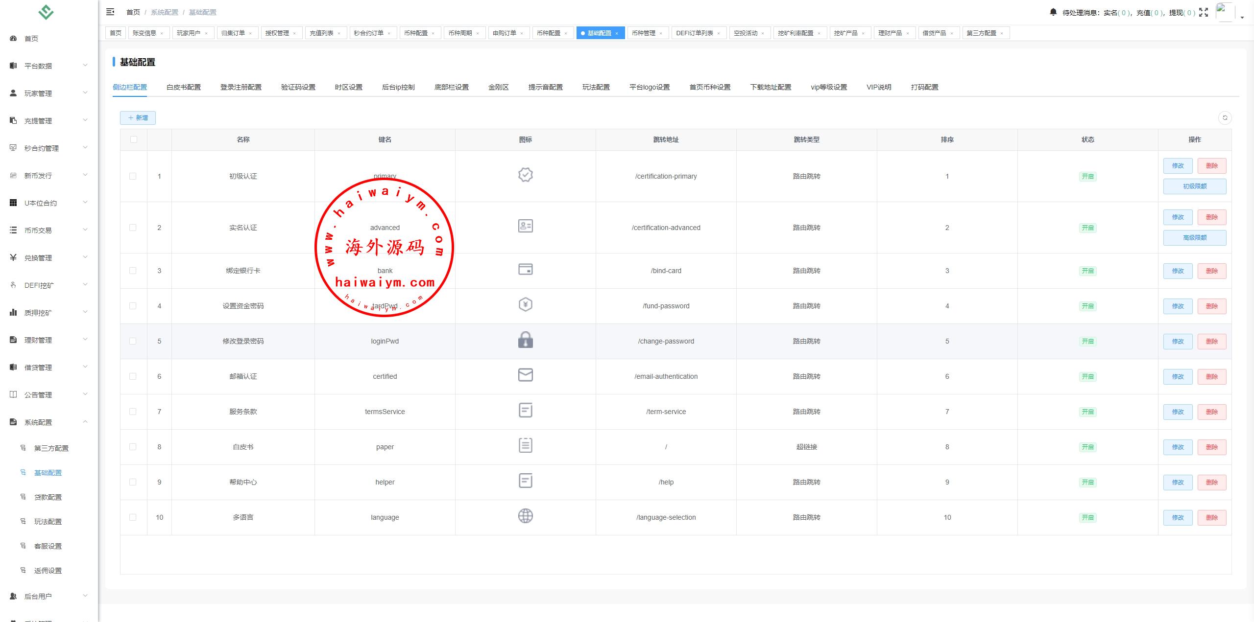Close the 币种管理 tab
This screenshot has width=1254, height=622.
click(x=661, y=33)
